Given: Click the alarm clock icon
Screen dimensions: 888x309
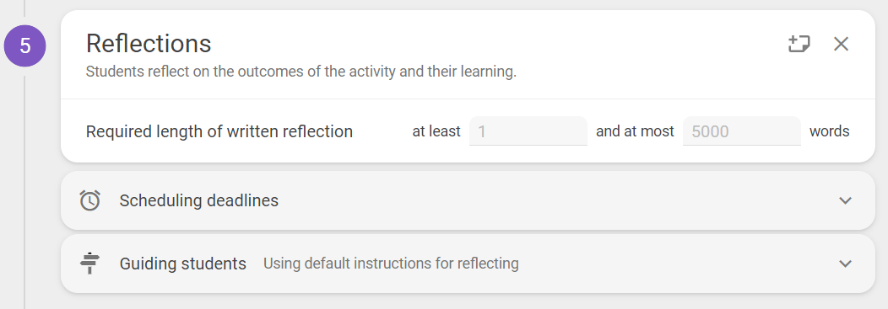Looking at the screenshot, I should 90,200.
